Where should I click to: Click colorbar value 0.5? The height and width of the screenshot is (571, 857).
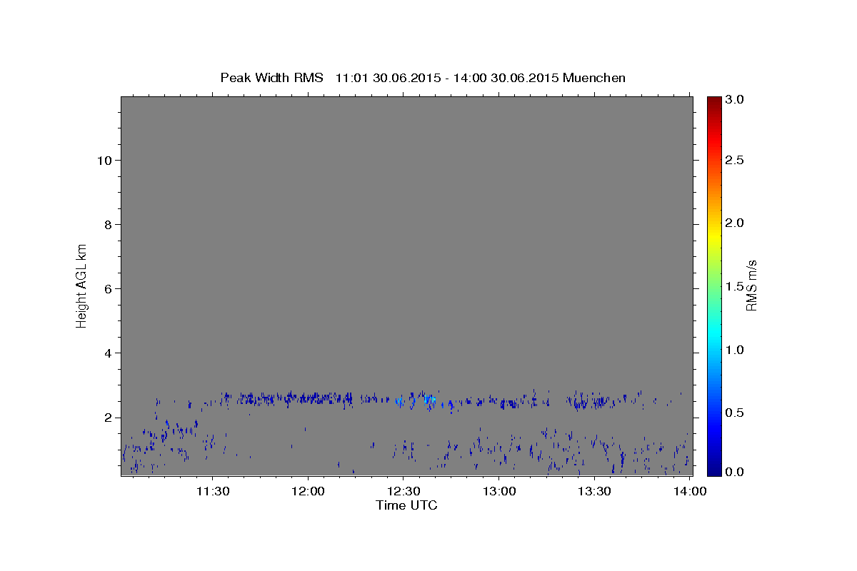point(736,413)
